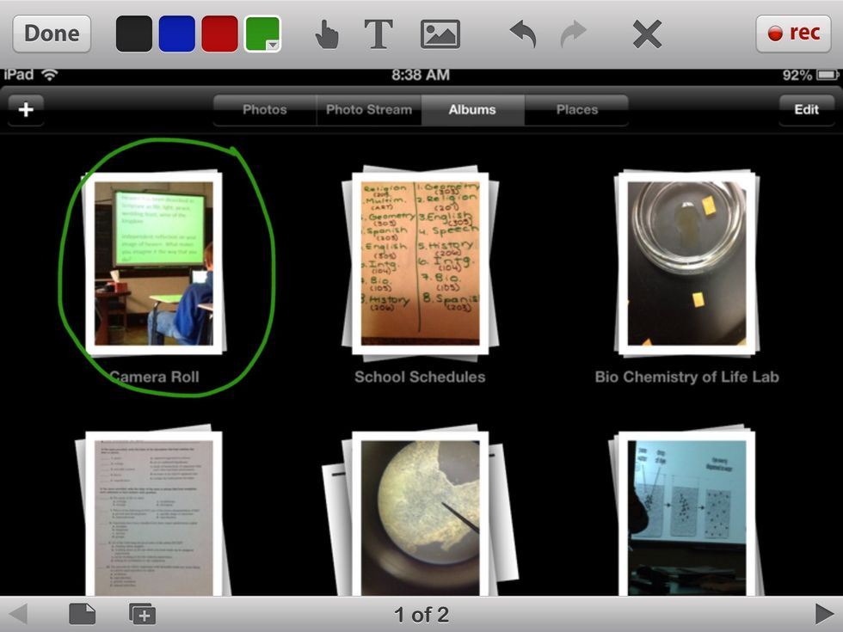Pick the blue pen color
Screen dimensions: 843x632
(177, 34)
